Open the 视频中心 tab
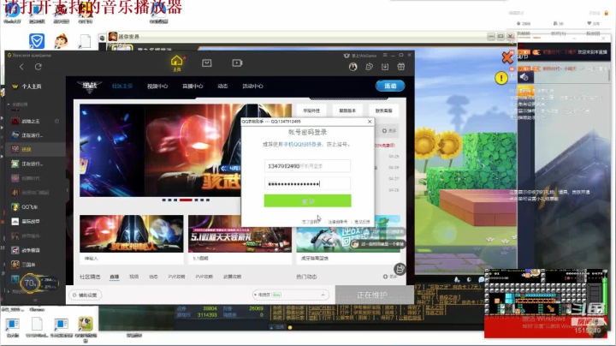 tap(157, 86)
